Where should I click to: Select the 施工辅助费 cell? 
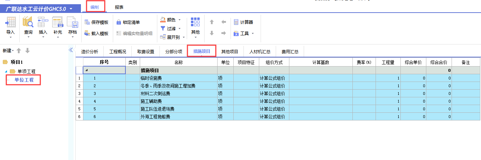pyautogui.click(x=179, y=101)
